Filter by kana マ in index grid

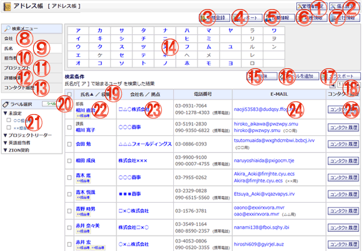(209, 31)
